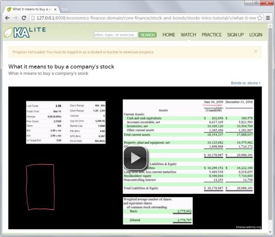Image resolution: width=275 pixels, height=237 pixels.
Task: Go to the HOME menu item
Action: (169, 35)
